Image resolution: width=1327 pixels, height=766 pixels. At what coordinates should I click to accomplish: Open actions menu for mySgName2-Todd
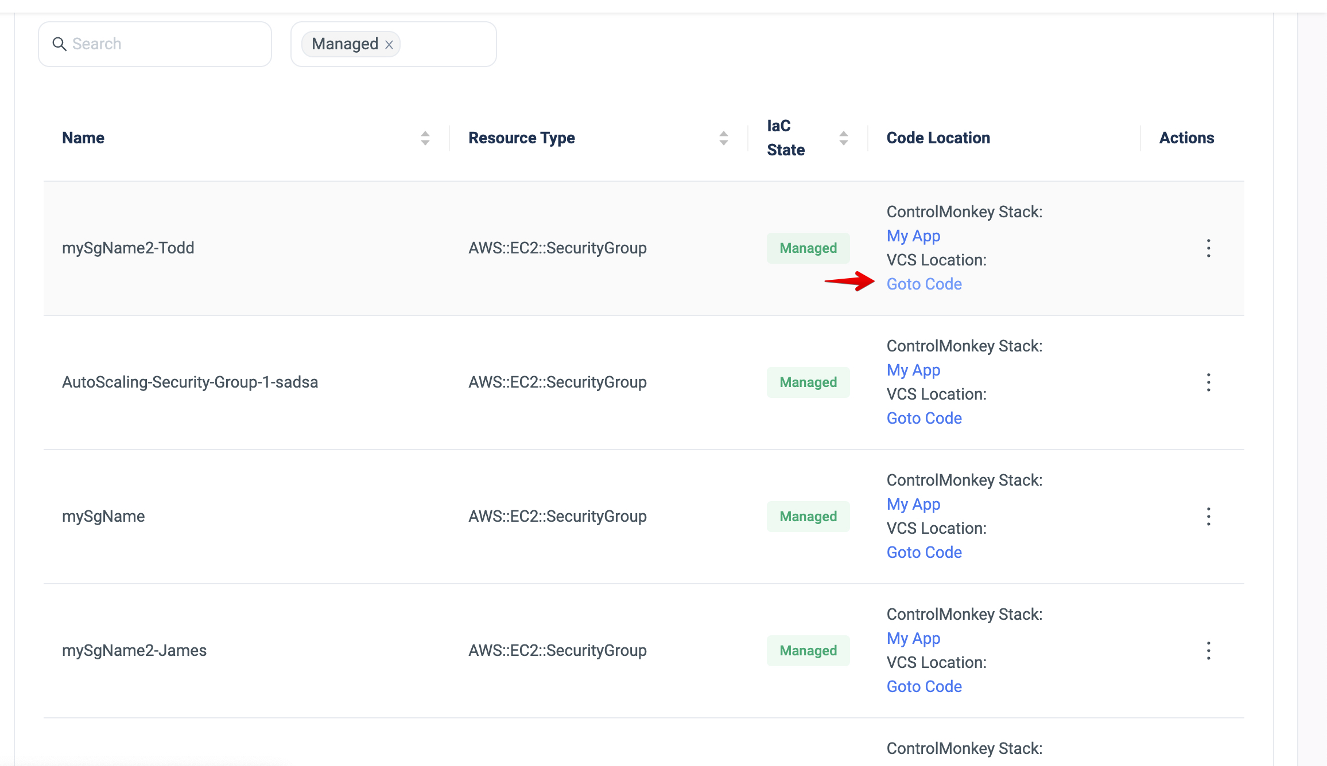tap(1209, 248)
